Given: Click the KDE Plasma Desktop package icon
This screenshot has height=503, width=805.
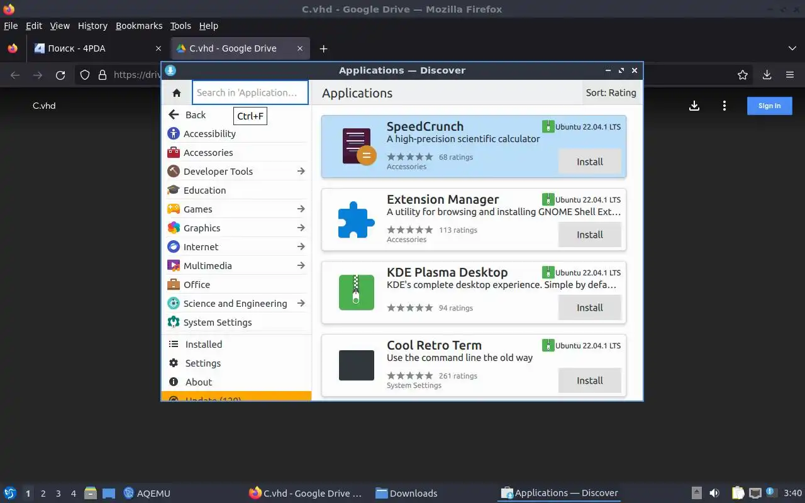Looking at the screenshot, I should coord(357,292).
